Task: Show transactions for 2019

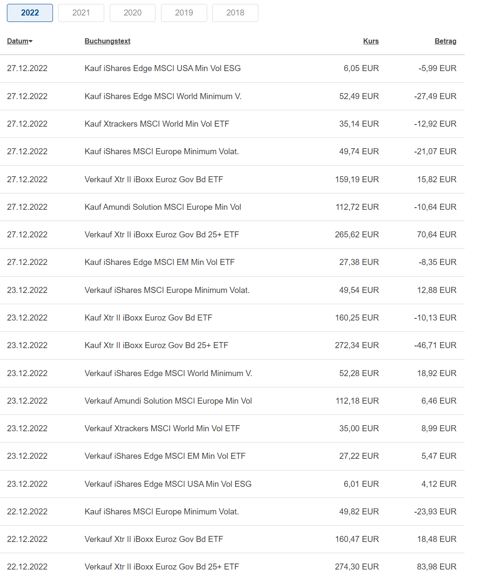Action: pos(184,13)
